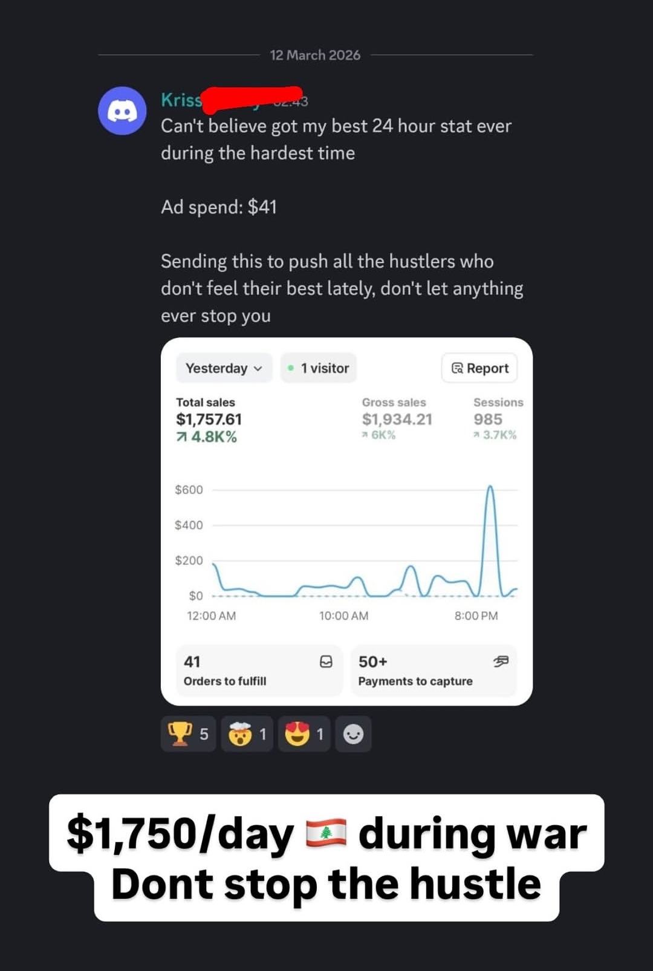The image size is (653, 971).
Task: Click the 1 visitor live indicator
Action: point(319,368)
